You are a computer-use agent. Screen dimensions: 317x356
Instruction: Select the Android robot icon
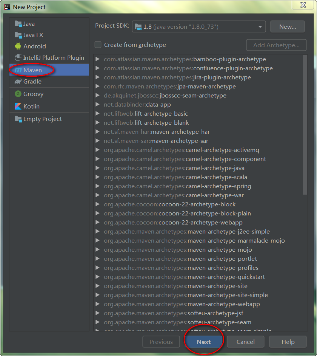[18, 46]
